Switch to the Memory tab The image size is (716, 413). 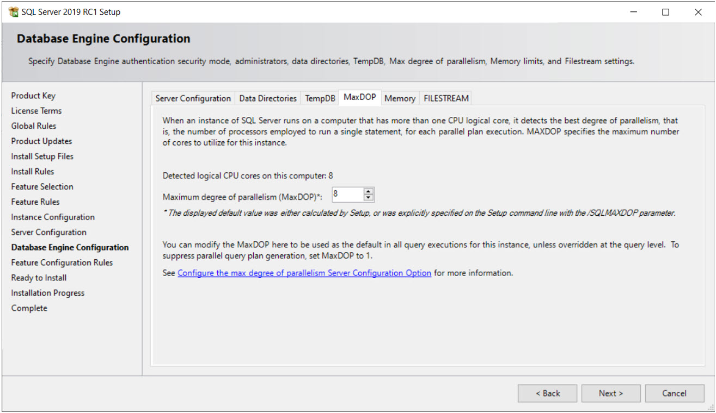400,98
